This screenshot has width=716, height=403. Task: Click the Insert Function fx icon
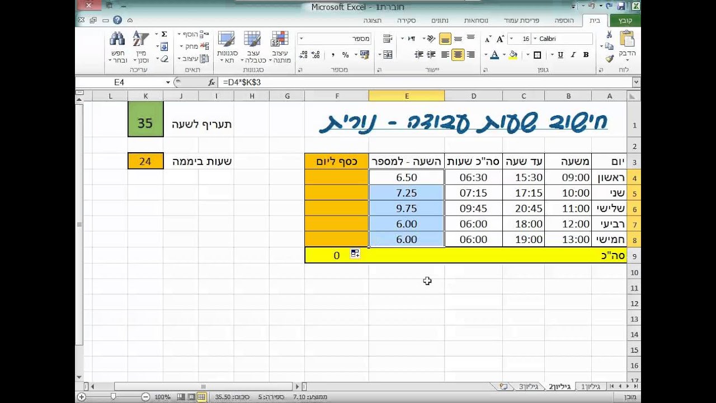pyautogui.click(x=211, y=82)
